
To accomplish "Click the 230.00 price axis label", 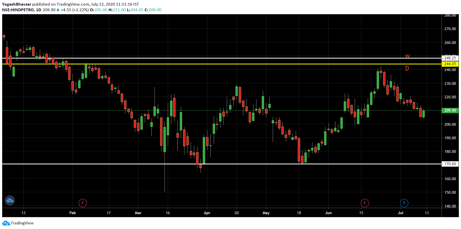I will pyautogui.click(x=450, y=83).
